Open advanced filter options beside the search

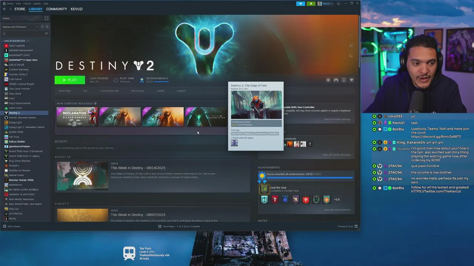click(x=46, y=34)
